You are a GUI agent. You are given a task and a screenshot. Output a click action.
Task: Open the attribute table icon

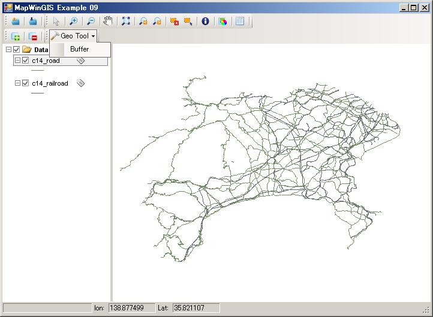coord(240,21)
